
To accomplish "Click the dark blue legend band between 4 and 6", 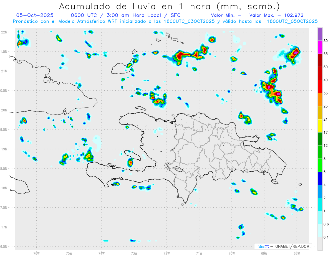I will tap(320, 178).
